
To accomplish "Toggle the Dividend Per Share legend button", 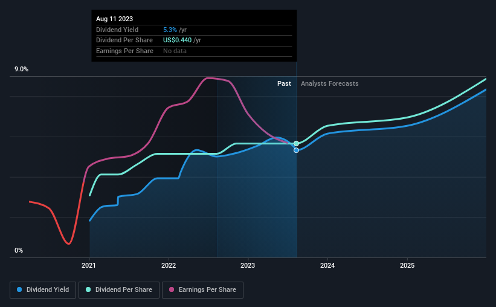I will click(x=119, y=290).
